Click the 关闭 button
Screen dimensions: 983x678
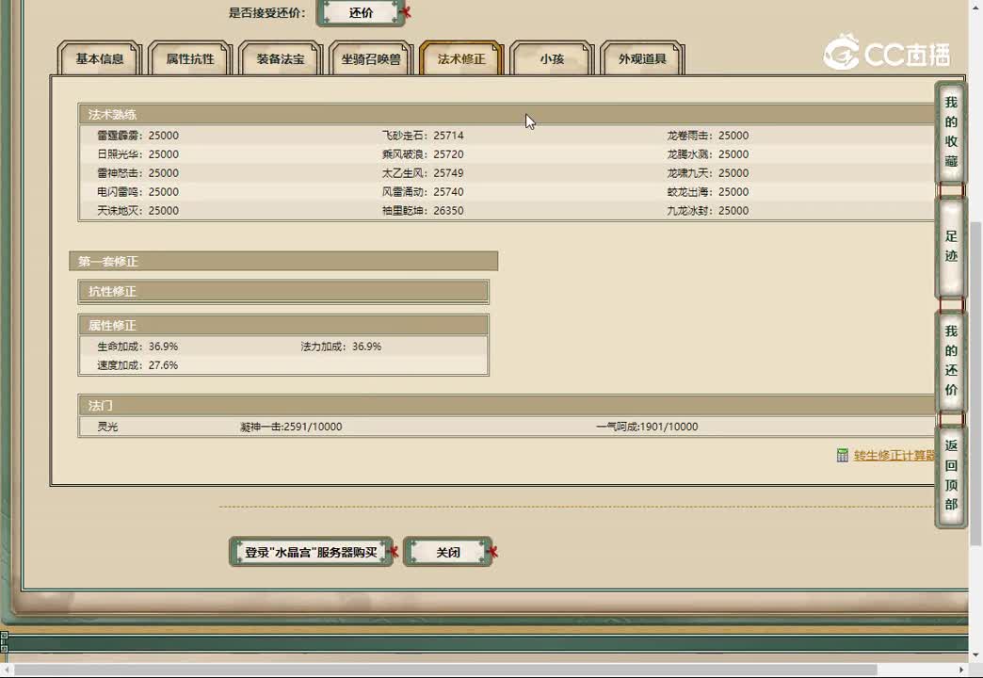pyautogui.click(x=447, y=552)
